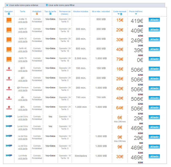Viewport: 171px width, 167px height.
Task: Click the Orange logo in Ardilla 15 row
Action: (x=9, y=20)
